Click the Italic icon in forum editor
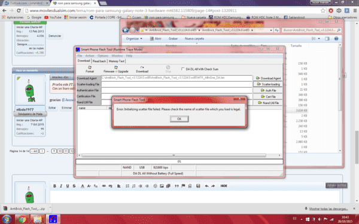The height and width of the screenshot is (224, 359). [x=61, y=186]
